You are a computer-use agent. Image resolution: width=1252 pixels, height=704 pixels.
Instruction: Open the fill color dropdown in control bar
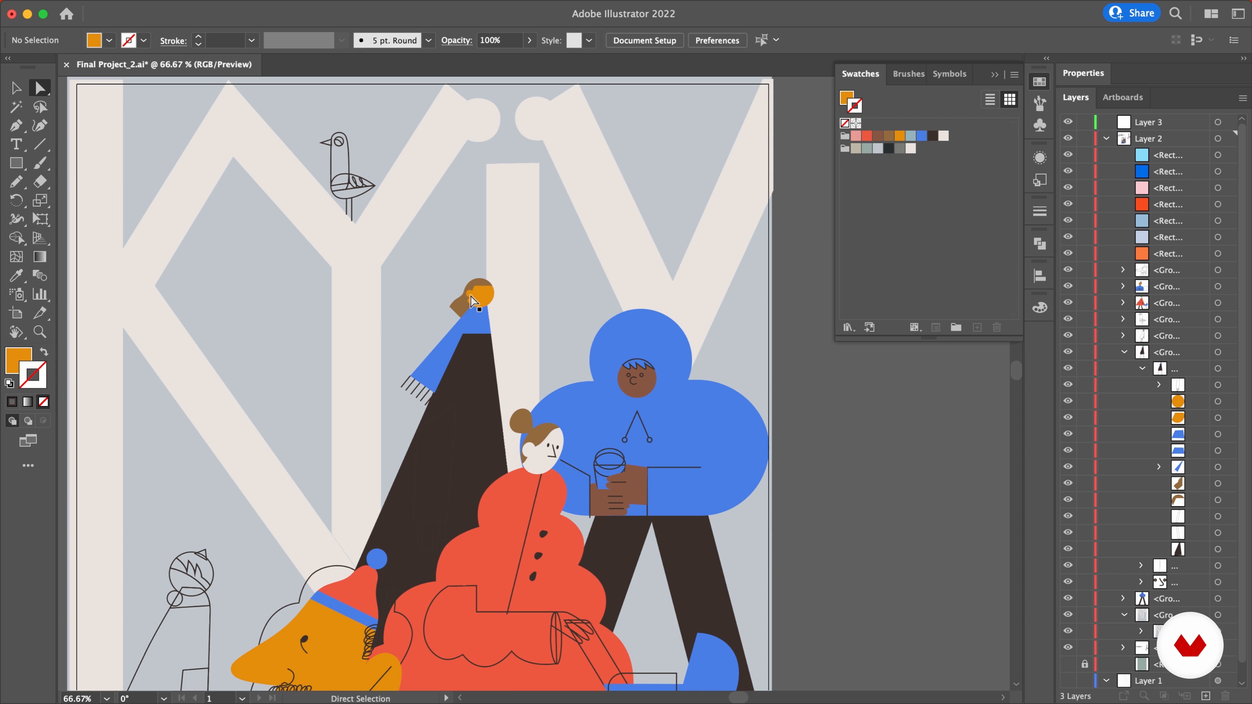coord(109,40)
